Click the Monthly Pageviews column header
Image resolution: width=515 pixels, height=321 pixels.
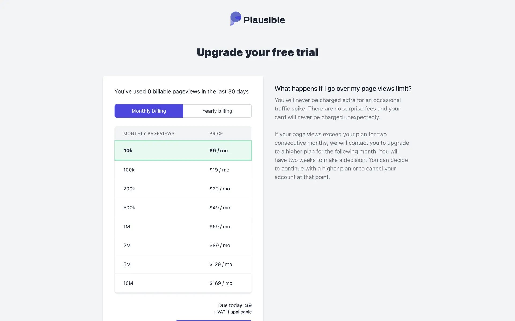tap(149, 133)
